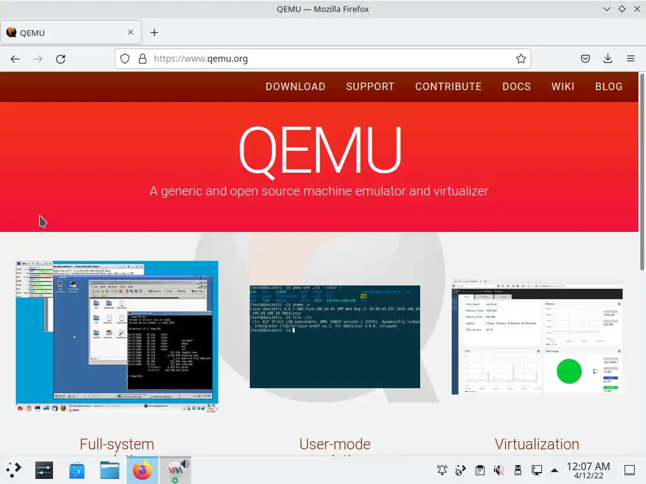Open the Dolphin file manager icon
The width and height of the screenshot is (646, 484).
click(110, 470)
